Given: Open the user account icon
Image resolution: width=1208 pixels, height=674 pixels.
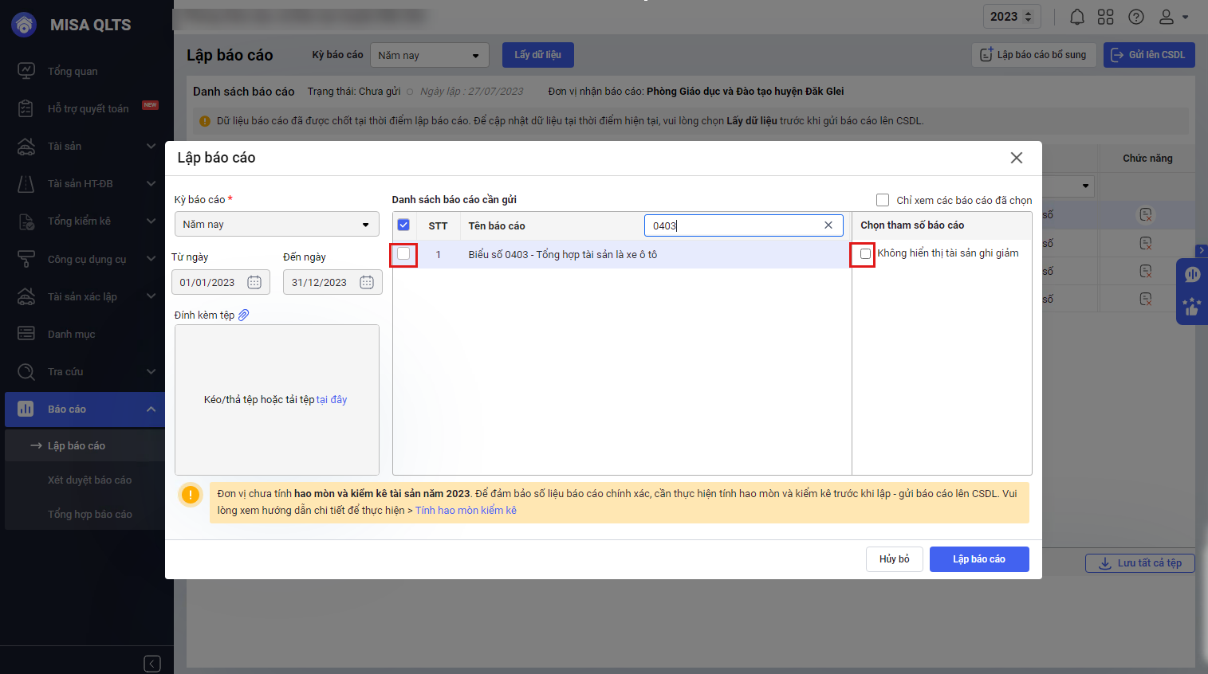Looking at the screenshot, I should 1167,17.
